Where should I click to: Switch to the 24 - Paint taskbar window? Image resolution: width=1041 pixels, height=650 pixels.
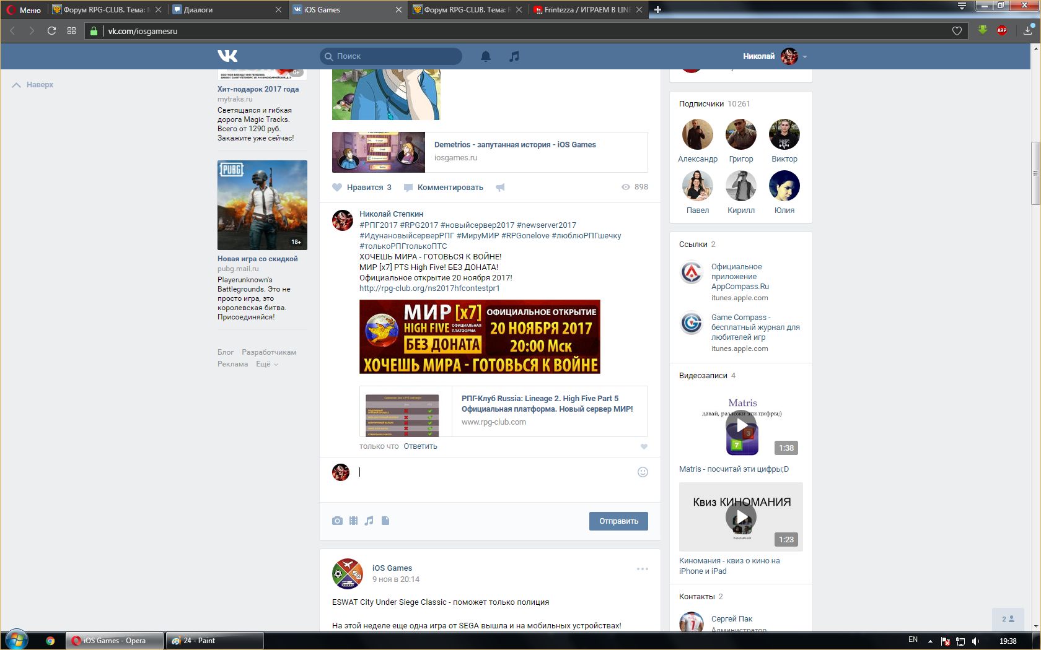[214, 641]
